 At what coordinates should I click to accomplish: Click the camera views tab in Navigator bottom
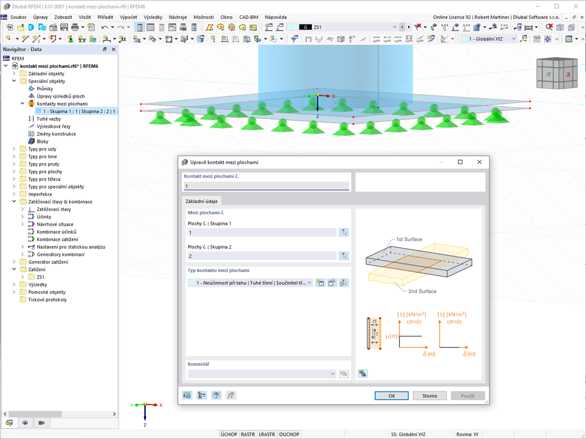click(x=41, y=422)
